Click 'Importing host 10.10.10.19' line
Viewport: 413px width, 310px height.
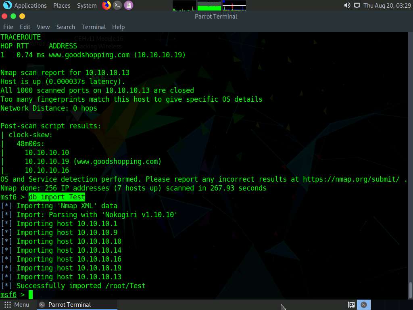(61, 268)
